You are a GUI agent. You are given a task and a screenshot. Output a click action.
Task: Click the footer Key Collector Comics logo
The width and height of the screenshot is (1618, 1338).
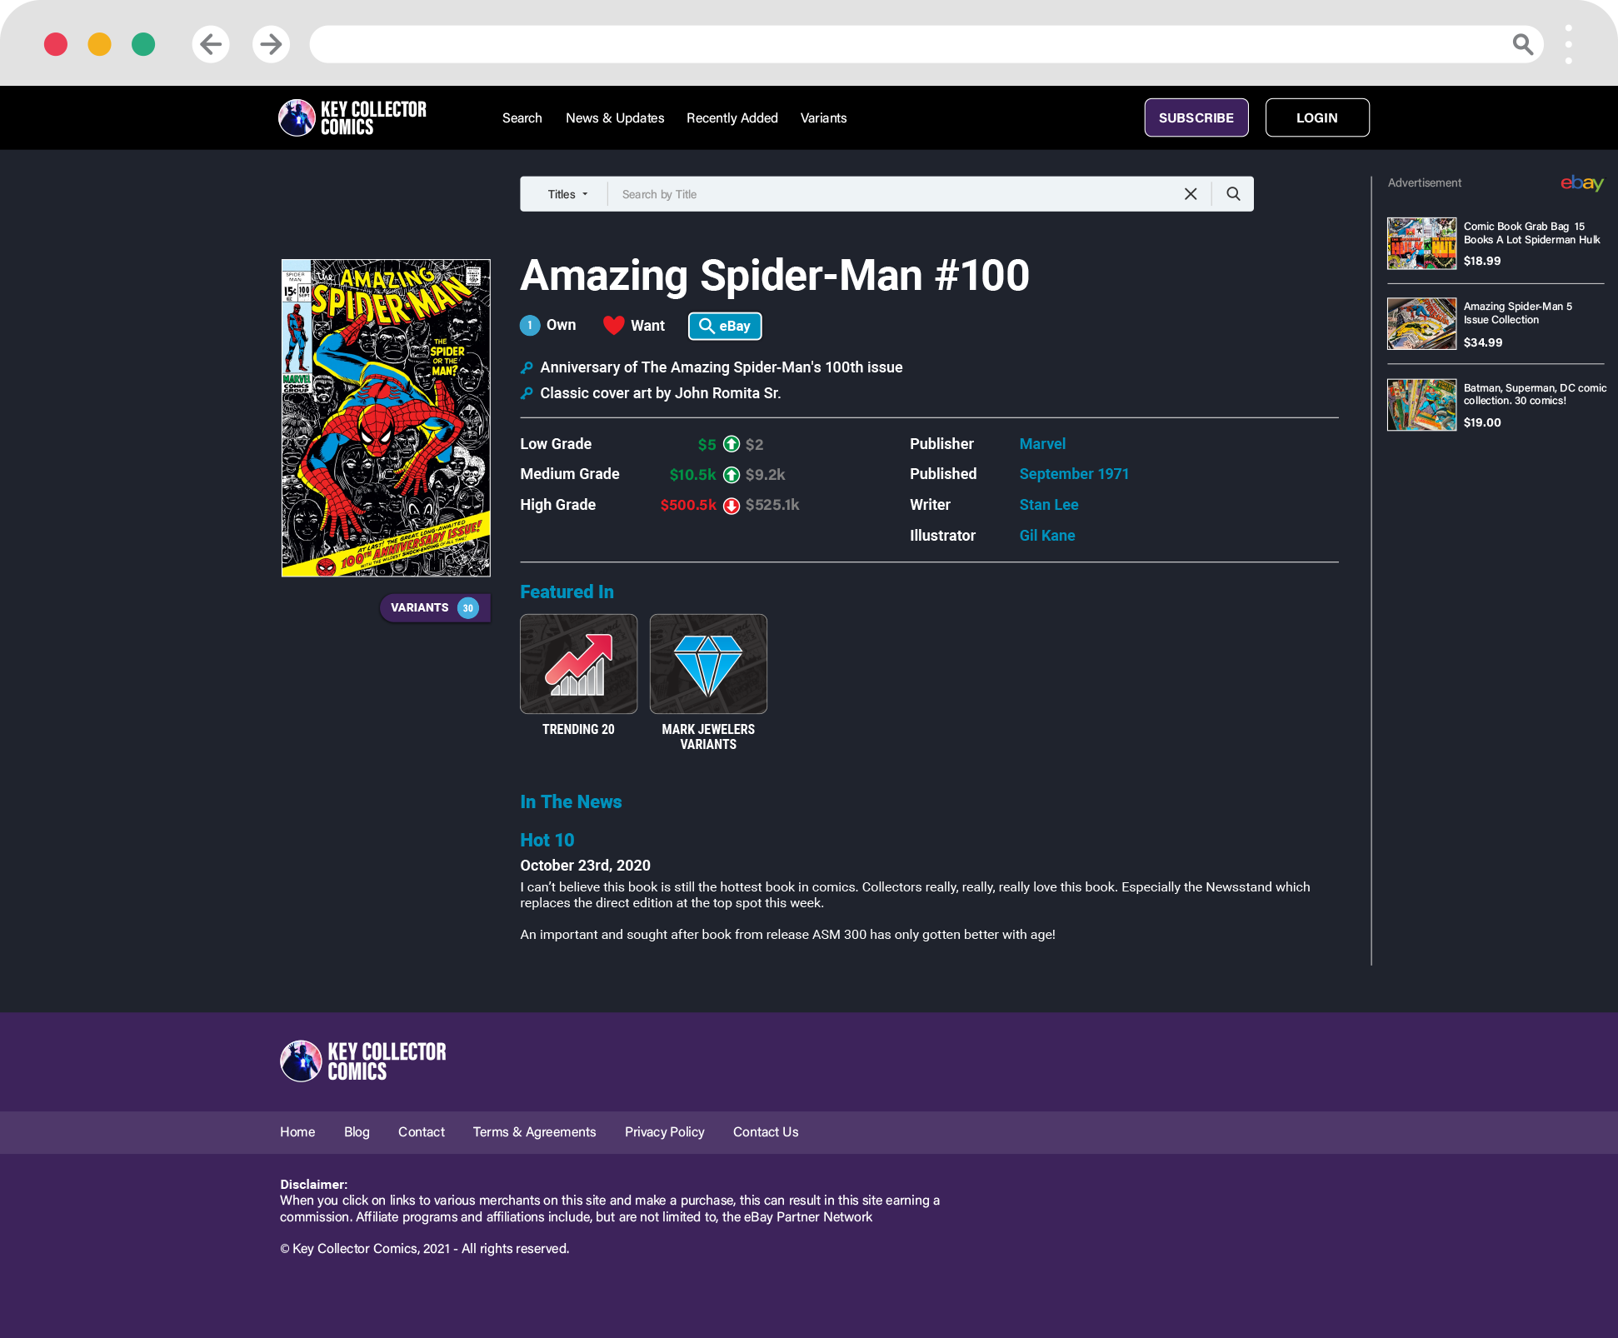[x=363, y=1061]
